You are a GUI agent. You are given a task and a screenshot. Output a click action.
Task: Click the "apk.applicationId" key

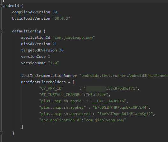point(60,120)
